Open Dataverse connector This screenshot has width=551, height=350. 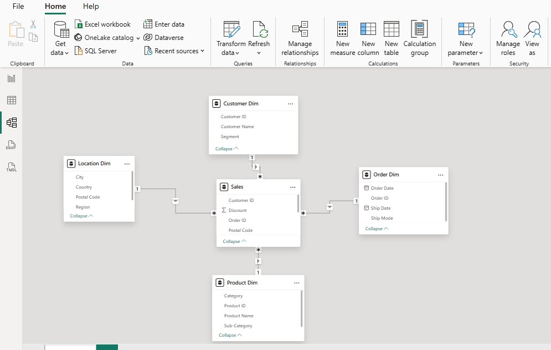[164, 38]
